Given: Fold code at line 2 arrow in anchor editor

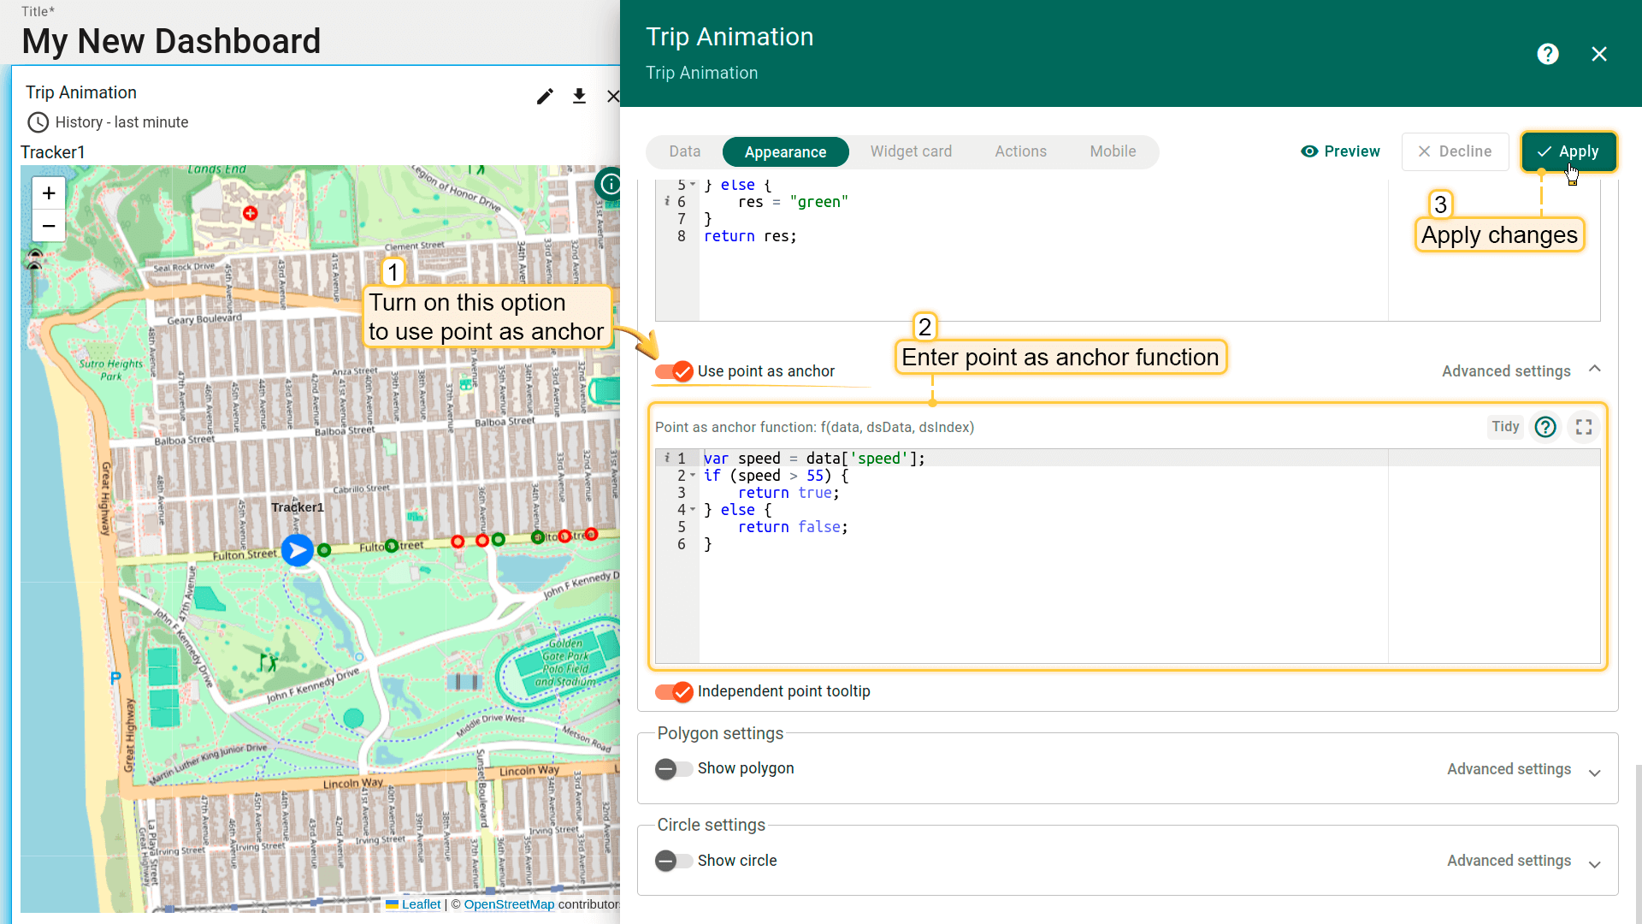Looking at the screenshot, I should click(x=693, y=476).
